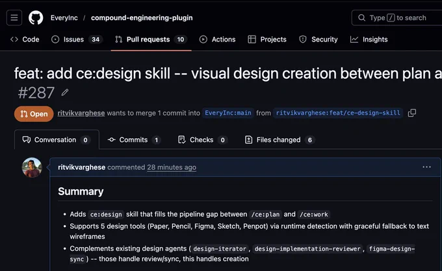Edit PR title with pencil icon
This screenshot has height=271, width=442.
pos(65,92)
